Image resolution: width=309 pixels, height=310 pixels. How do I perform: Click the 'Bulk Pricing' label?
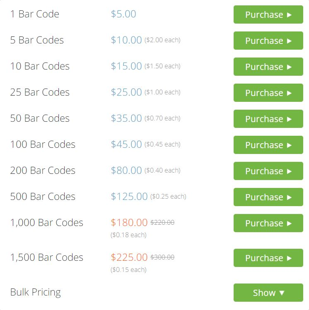(35, 292)
